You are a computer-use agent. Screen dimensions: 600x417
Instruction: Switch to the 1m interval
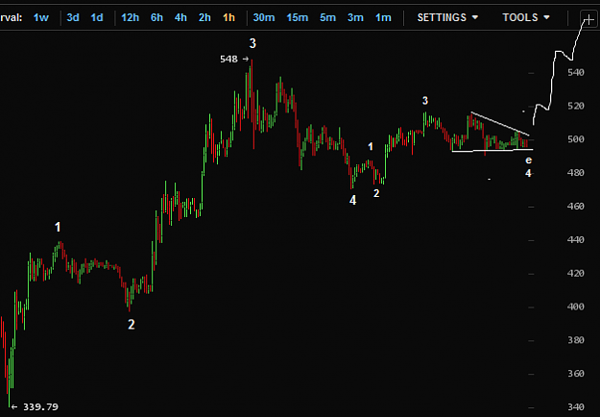(x=383, y=17)
